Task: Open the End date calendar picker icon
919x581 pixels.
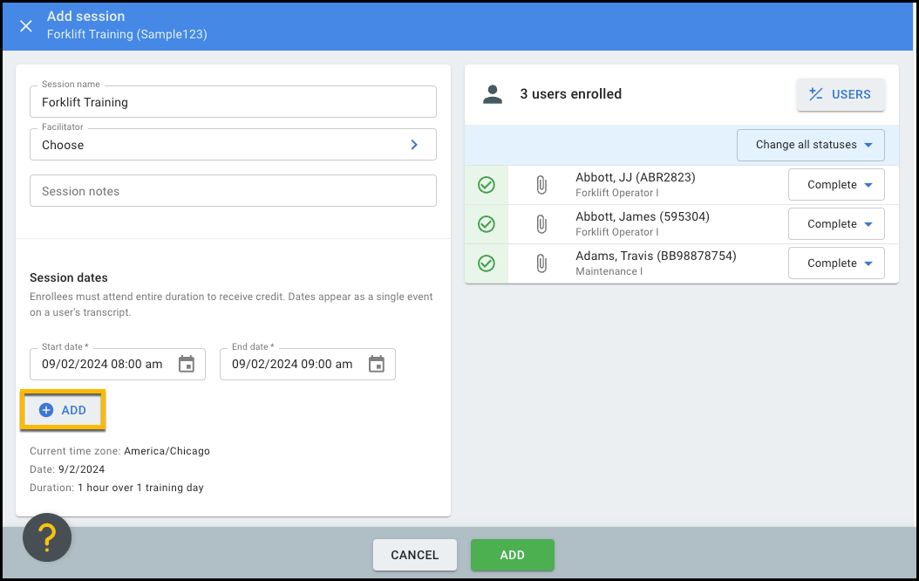Action: pyautogui.click(x=377, y=364)
